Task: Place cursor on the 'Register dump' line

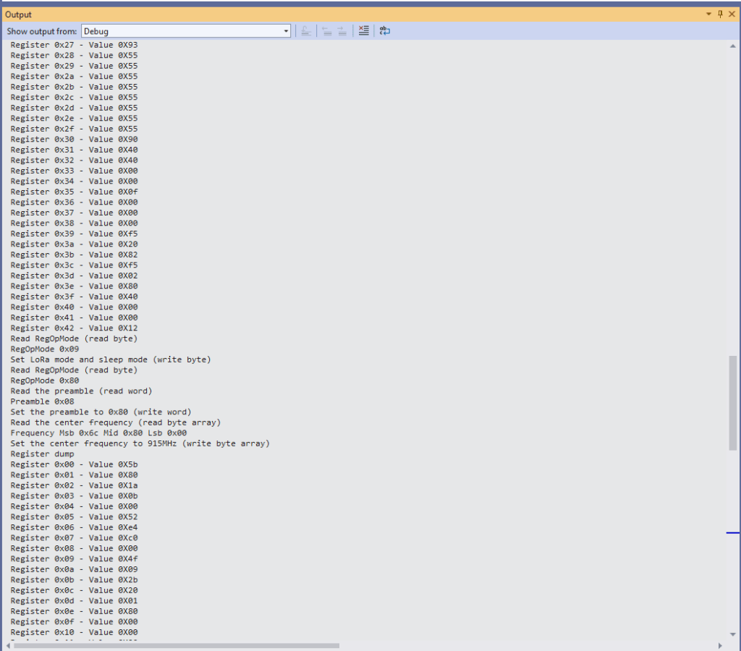Action: tap(42, 454)
